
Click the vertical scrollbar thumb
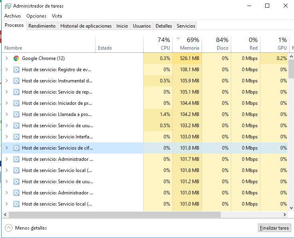291,69
